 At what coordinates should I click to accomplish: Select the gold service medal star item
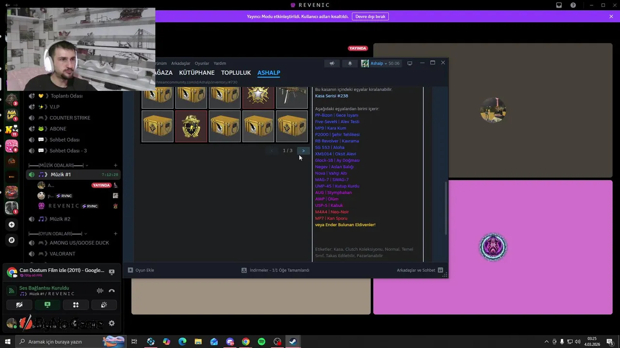click(258, 97)
